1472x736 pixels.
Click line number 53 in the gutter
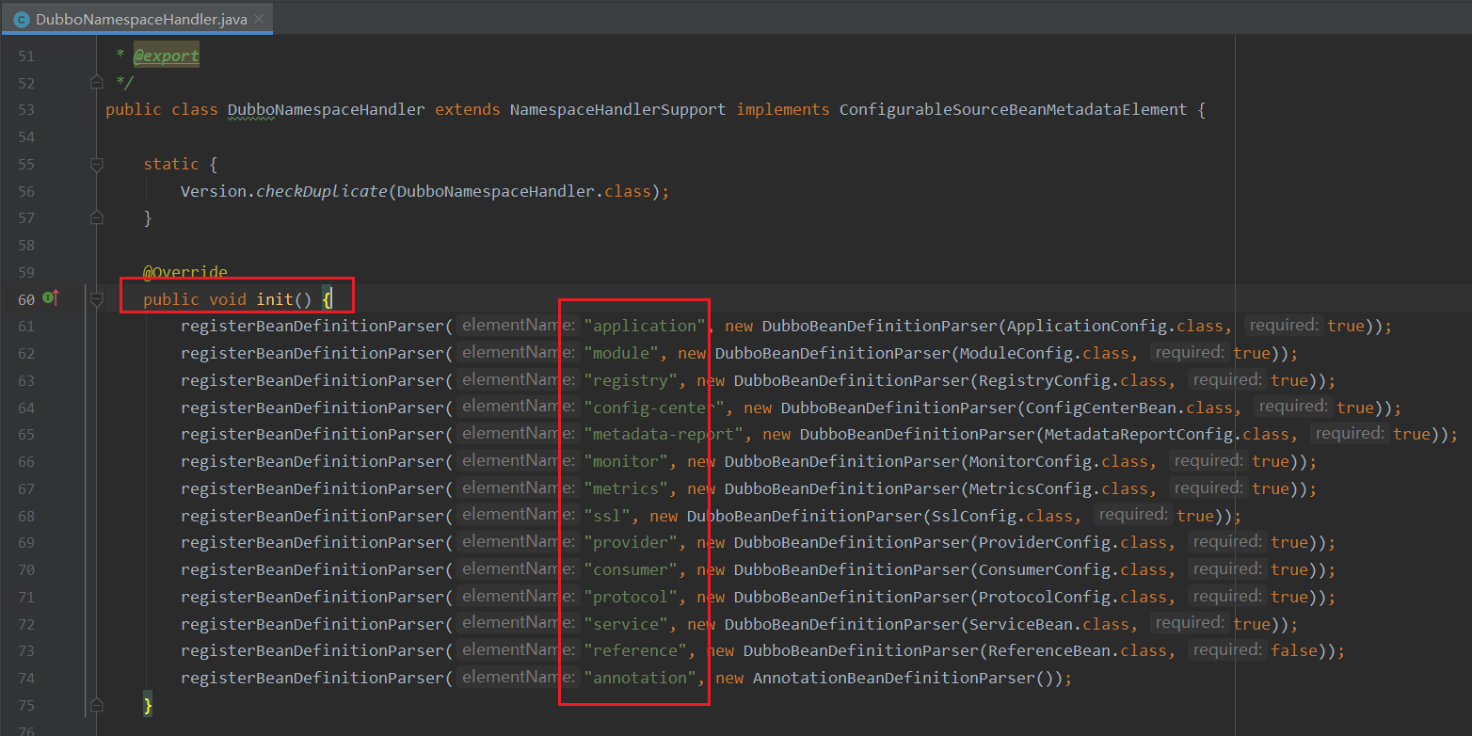(x=25, y=110)
